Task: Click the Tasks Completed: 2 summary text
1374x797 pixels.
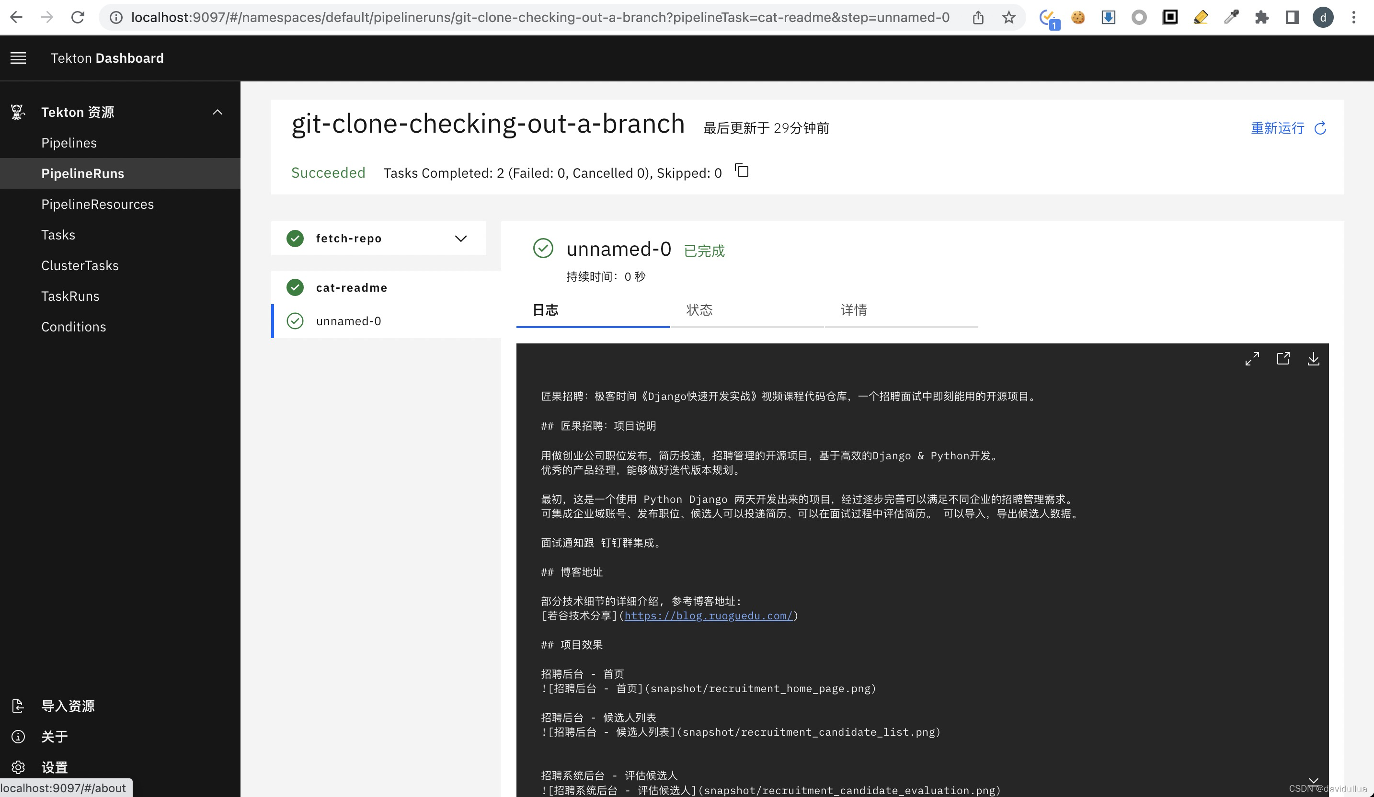Action: click(x=552, y=173)
